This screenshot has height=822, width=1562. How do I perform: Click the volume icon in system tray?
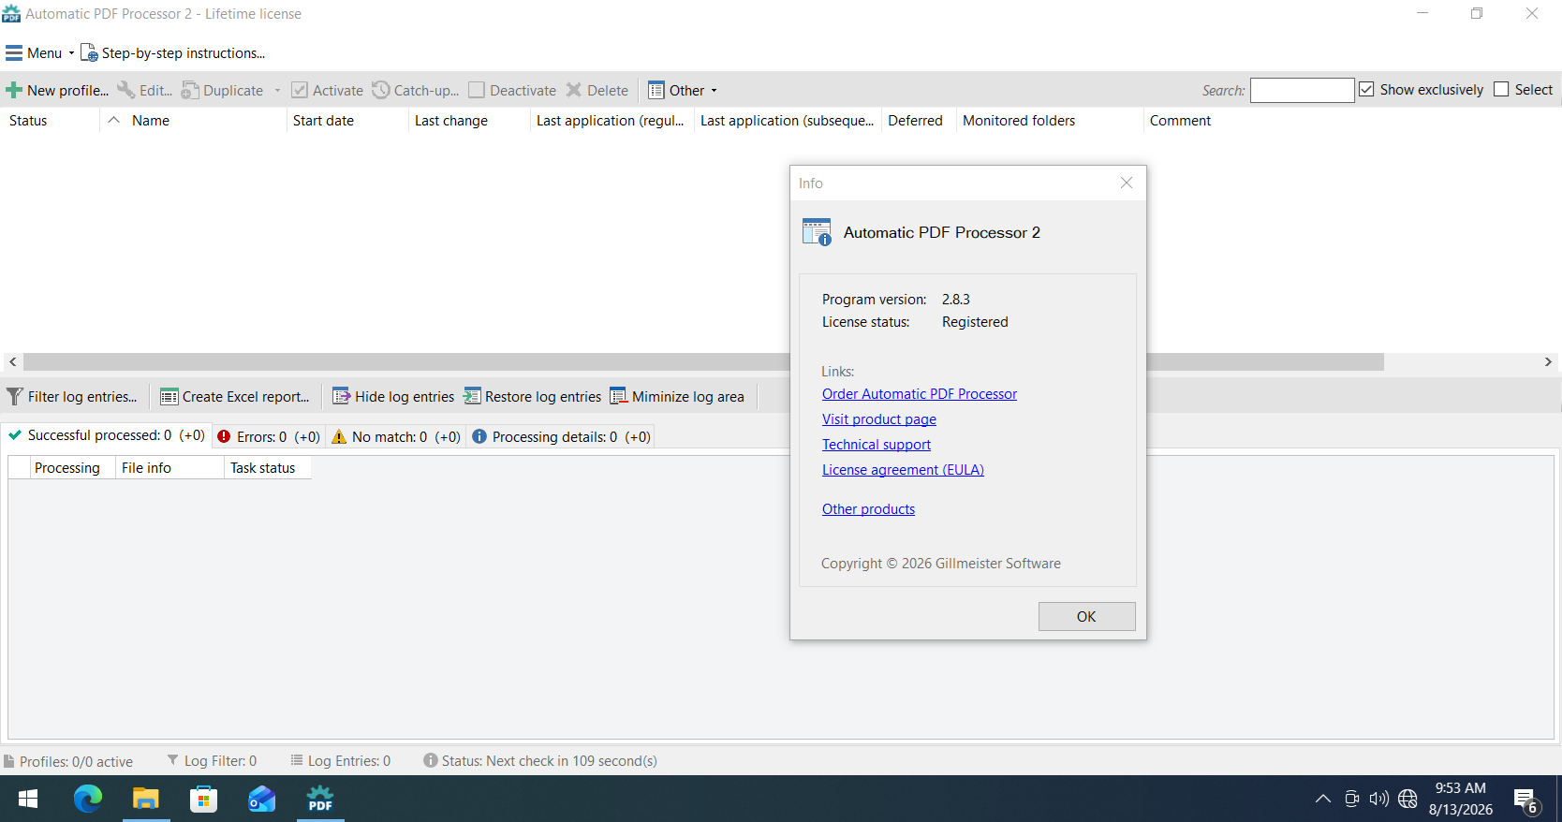1378,799
